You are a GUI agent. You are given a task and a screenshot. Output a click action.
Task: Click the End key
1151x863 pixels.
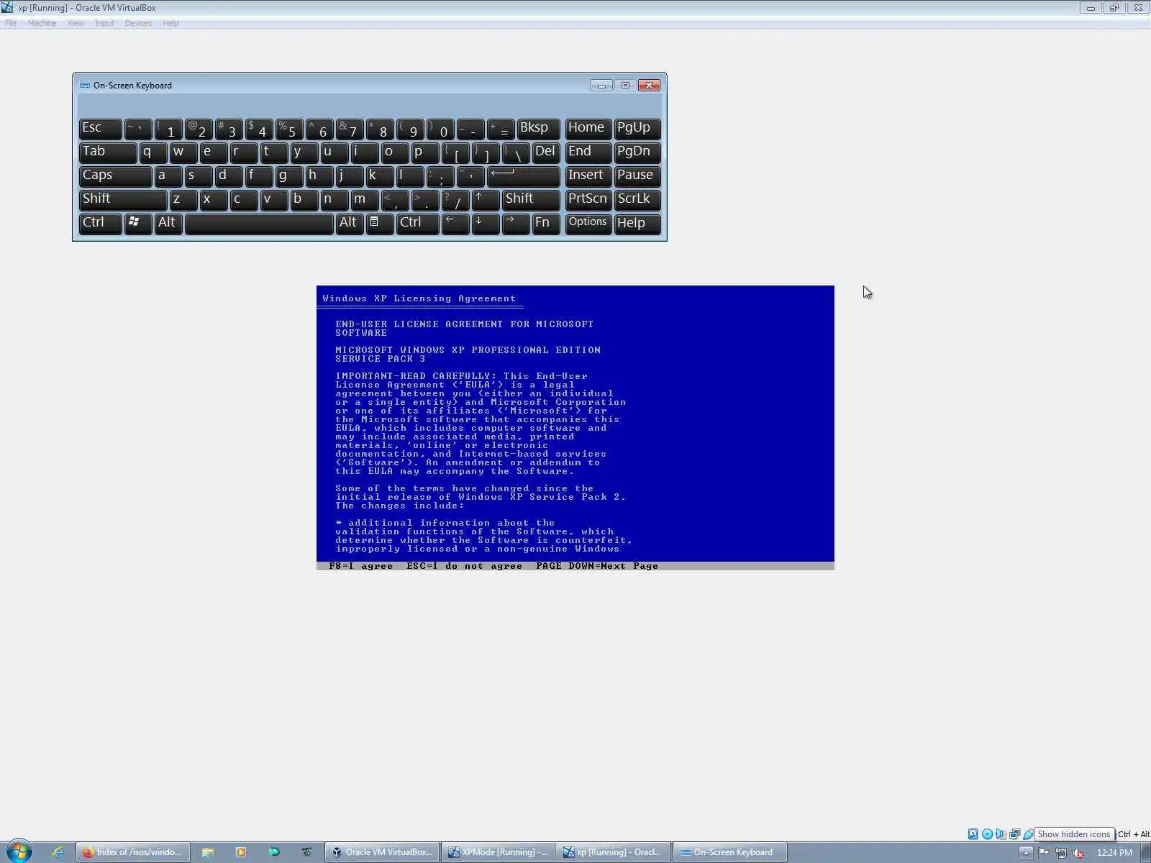[x=588, y=152]
